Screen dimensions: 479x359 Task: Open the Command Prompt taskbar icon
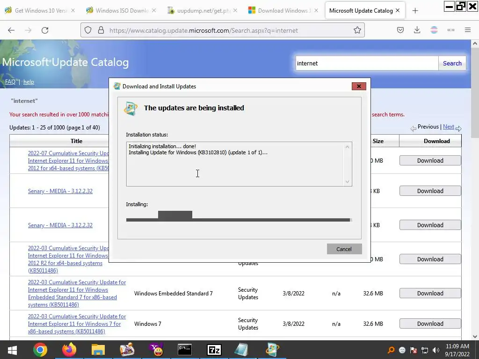[185, 350]
